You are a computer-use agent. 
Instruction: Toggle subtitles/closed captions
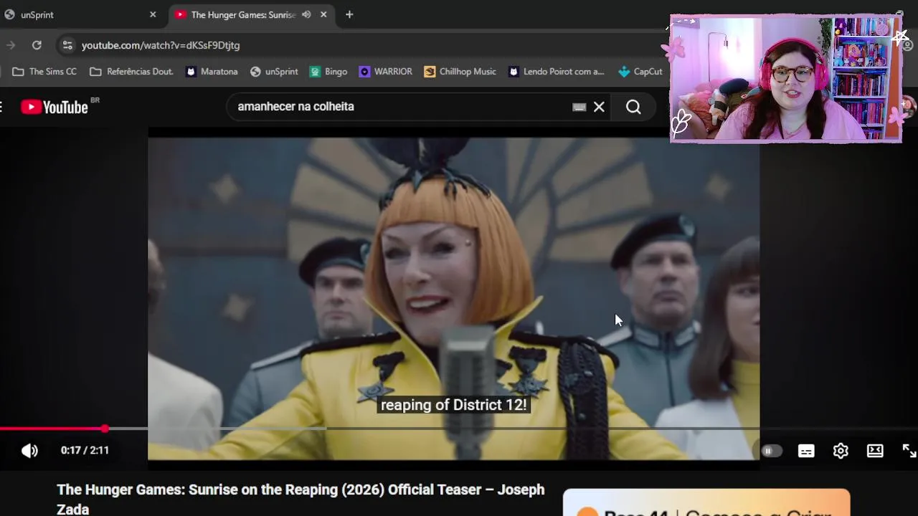click(806, 451)
